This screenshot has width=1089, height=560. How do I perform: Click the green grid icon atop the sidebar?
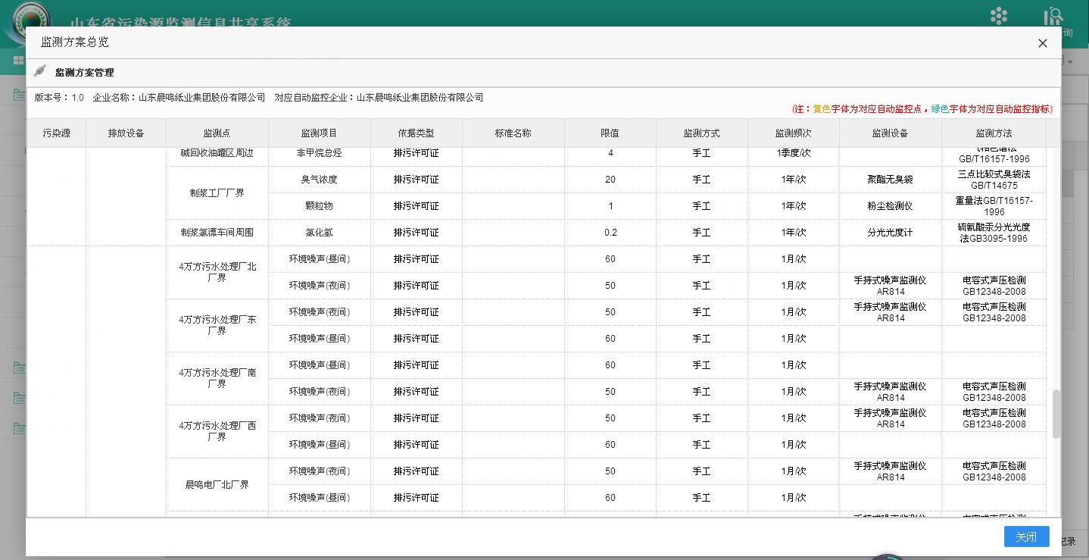coord(18,60)
